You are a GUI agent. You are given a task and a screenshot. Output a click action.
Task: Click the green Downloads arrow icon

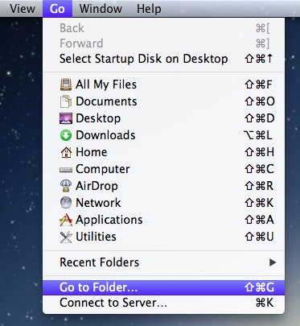click(66, 135)
